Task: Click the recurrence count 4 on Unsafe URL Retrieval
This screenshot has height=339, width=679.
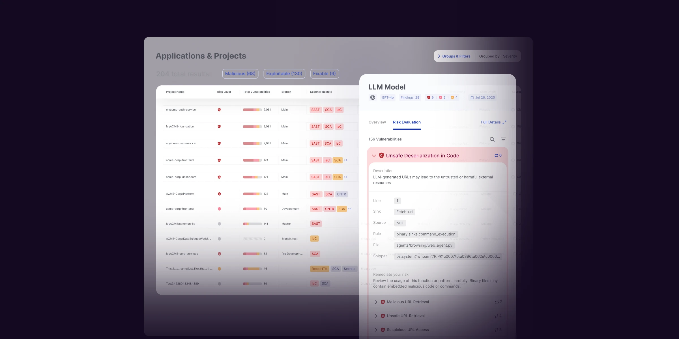Action: click(x=498, y=316)
